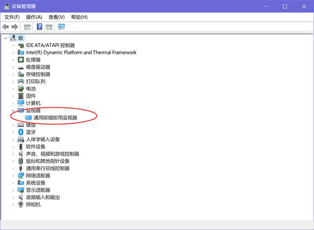Viewport: 314px width, 230px height.
Task: Click the battery (电池) category icon
Action: pyautogui.click(x=21, y=88)
